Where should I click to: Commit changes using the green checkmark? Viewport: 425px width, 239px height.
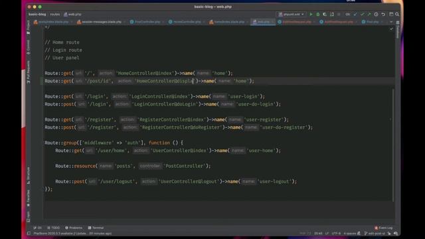[x=362, y=15]
